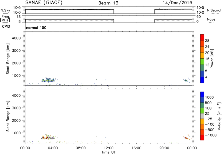This screenshot has width=222, height=154.
Task: Select the N.Sky legend label
Action: 5,10
